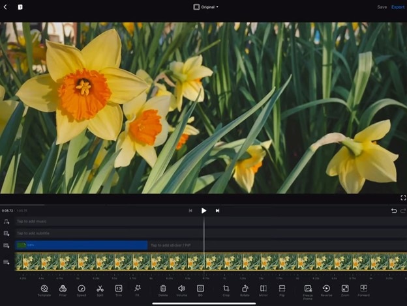Image resolution: width=407 pixels, height=306 pixels.
Task: Select the Reverse tool
Action: tap(326, 290)
